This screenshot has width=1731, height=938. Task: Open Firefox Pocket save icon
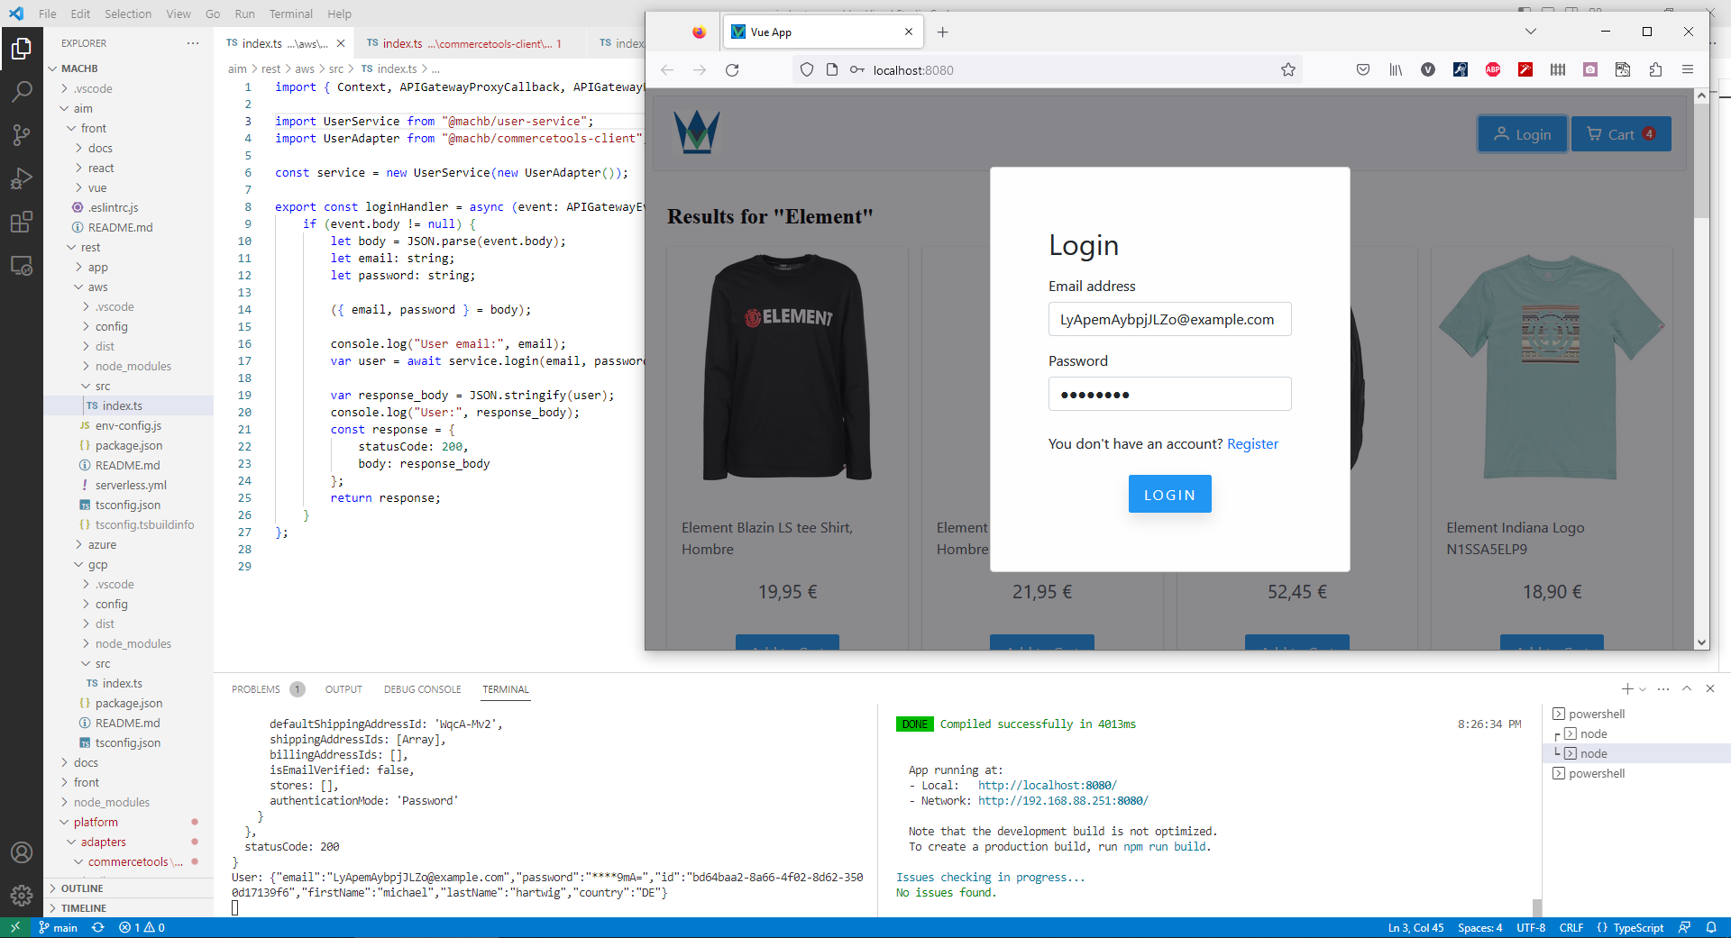pyautogui.click(x=1363, y=70)
